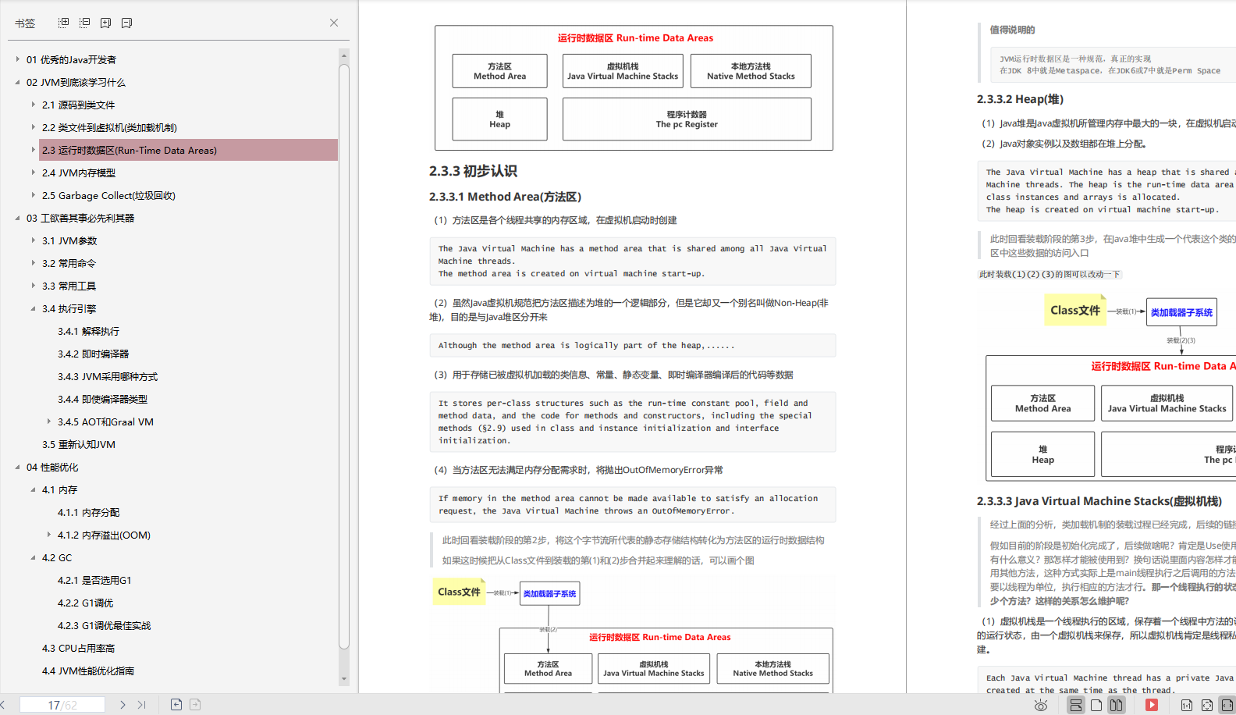Open bookmark 4.1.1 内存分配

point(88,512)
